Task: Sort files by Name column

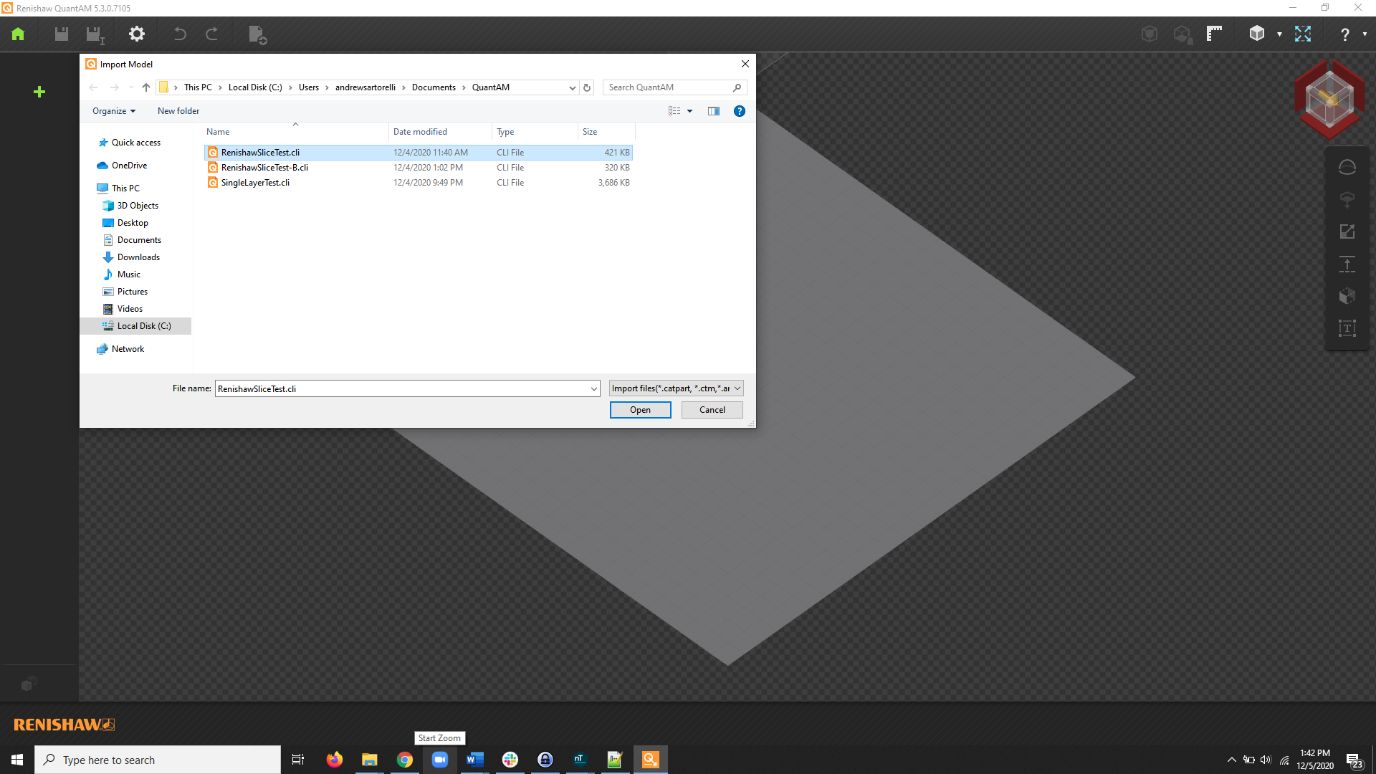Action: [x=296, y=132]
